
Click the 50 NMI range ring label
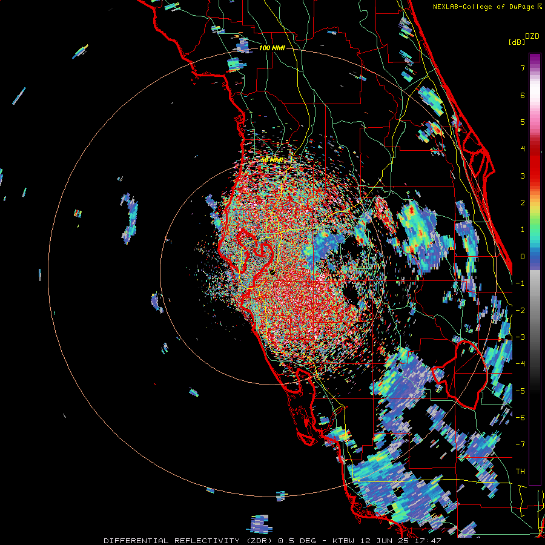pyautogui.click(x=272, y=160)
